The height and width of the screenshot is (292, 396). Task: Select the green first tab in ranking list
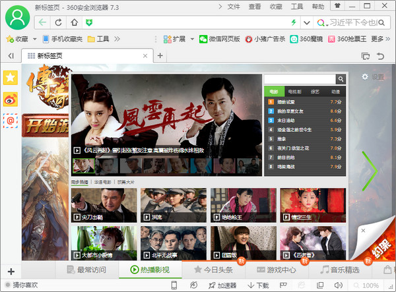click(x=274, y=92)
